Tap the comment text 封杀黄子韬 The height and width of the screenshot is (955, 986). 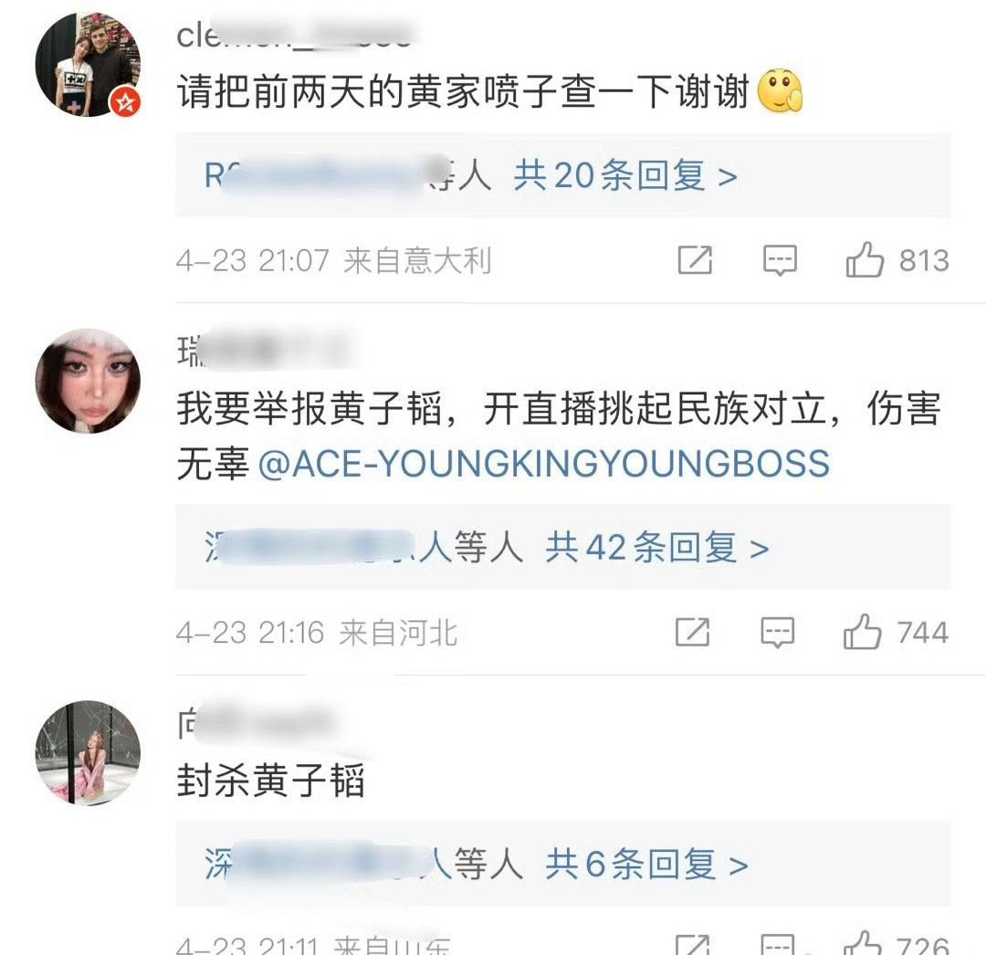(x=271, y=781)
